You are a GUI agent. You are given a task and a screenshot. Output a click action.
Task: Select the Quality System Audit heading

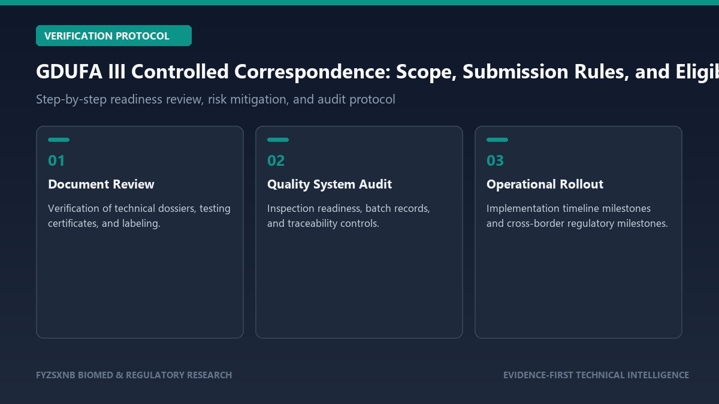pos(330,184)
